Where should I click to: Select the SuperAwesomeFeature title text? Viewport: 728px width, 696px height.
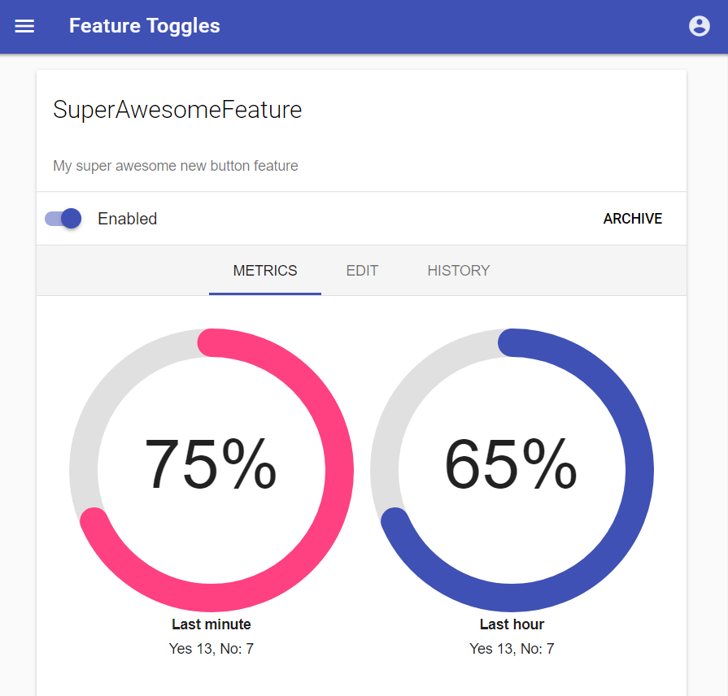[177, 110]
